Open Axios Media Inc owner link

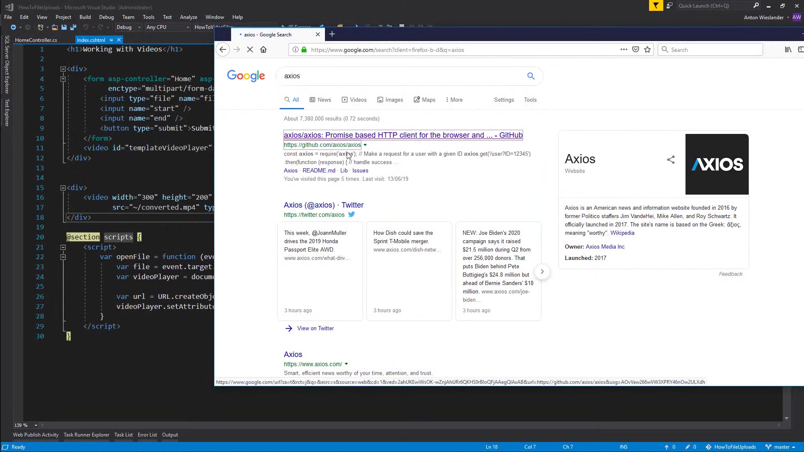pyautogui.click(x=605, y=247)
